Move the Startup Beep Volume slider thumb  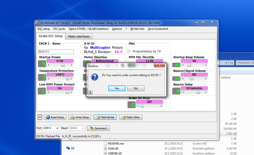coord(189,65)
